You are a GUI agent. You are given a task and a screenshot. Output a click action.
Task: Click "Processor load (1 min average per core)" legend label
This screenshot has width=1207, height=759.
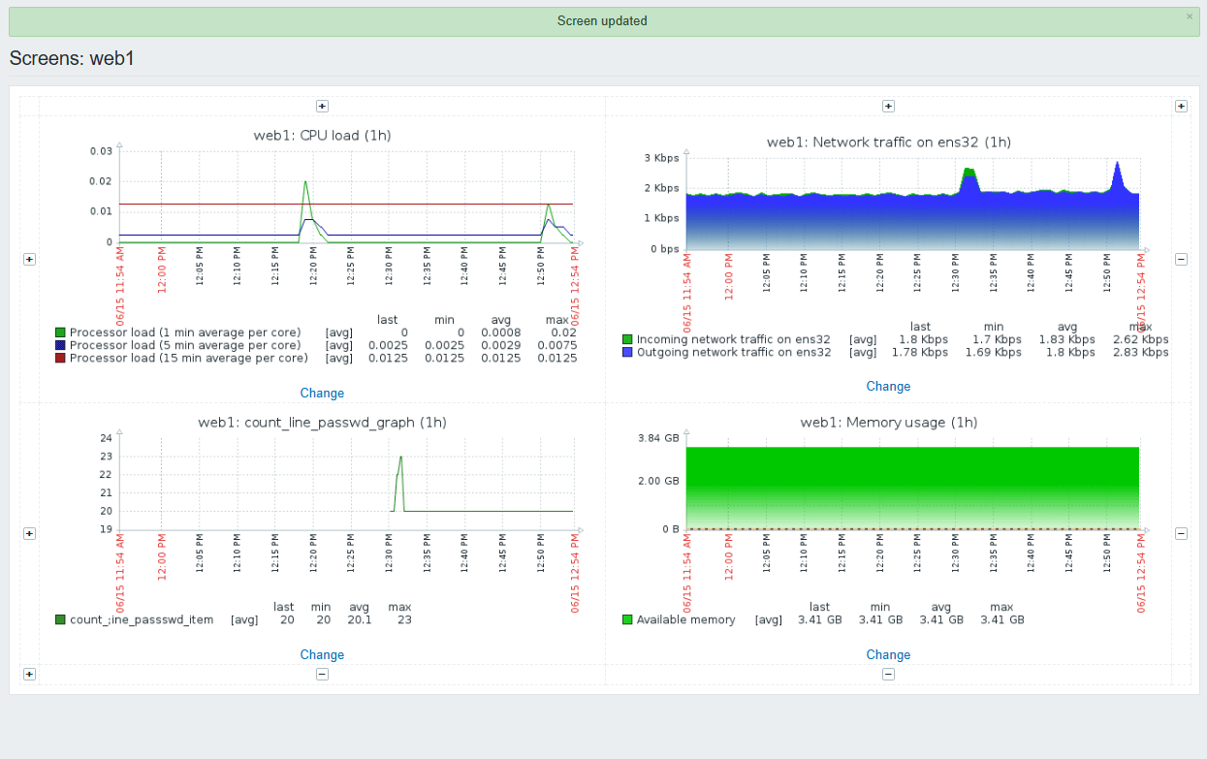pos(185,332)
